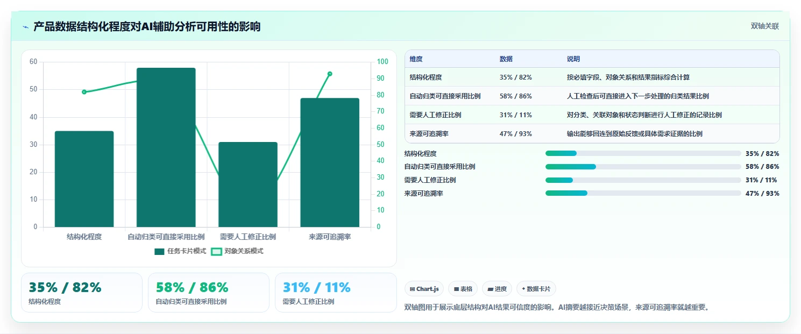The image size is (801, 334).
Task: Click the 70 tick on the green axis
Action: click(x=380, y=111)
